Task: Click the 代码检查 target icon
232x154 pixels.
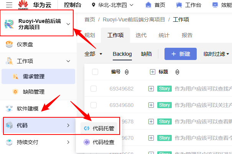Action: click(x=87, y=142)
